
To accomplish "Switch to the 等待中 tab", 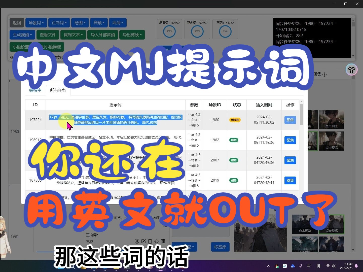I will (x=35, y=90).
